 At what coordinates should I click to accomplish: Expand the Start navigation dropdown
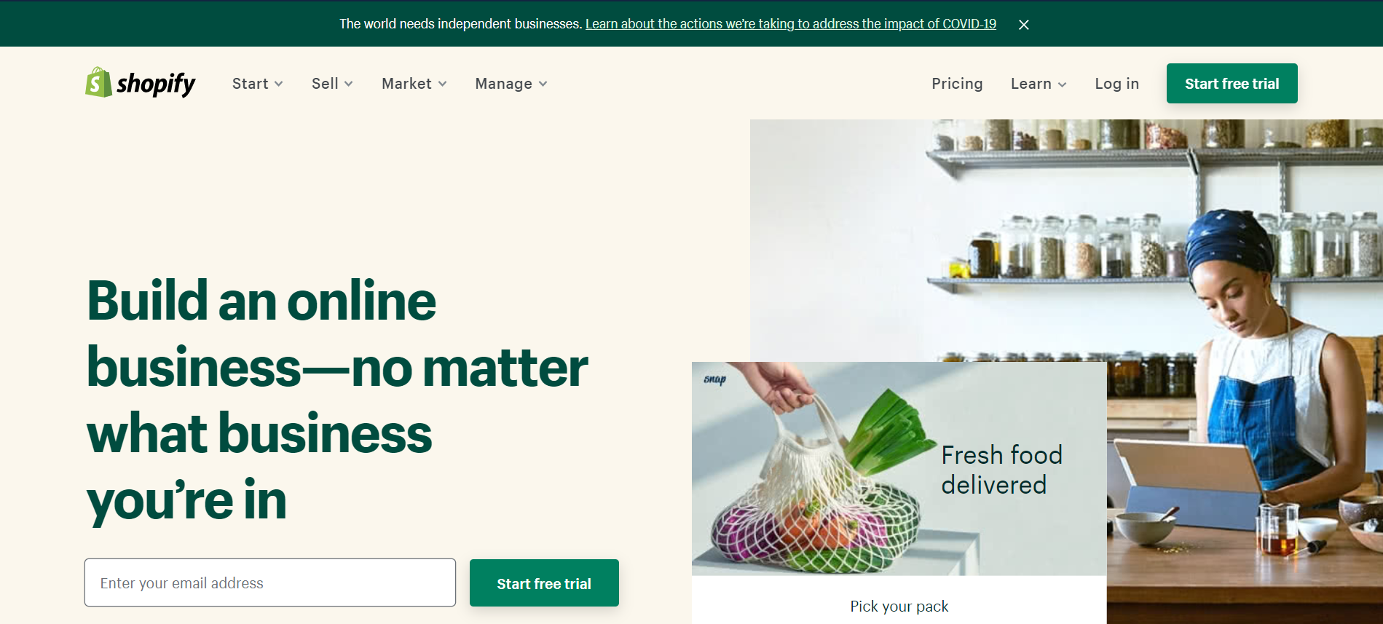(258, 84)
